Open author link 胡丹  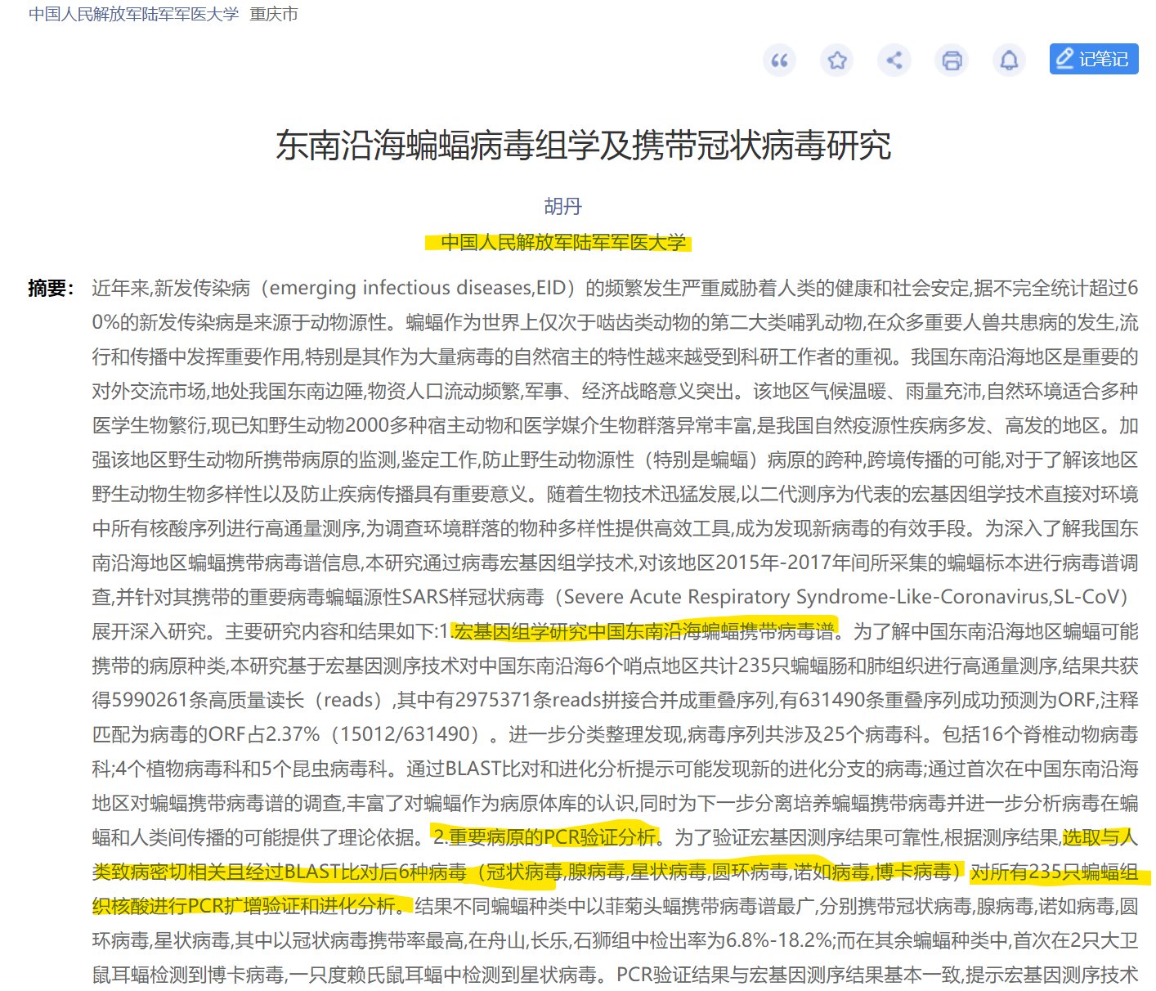click(x=562, y=206)
